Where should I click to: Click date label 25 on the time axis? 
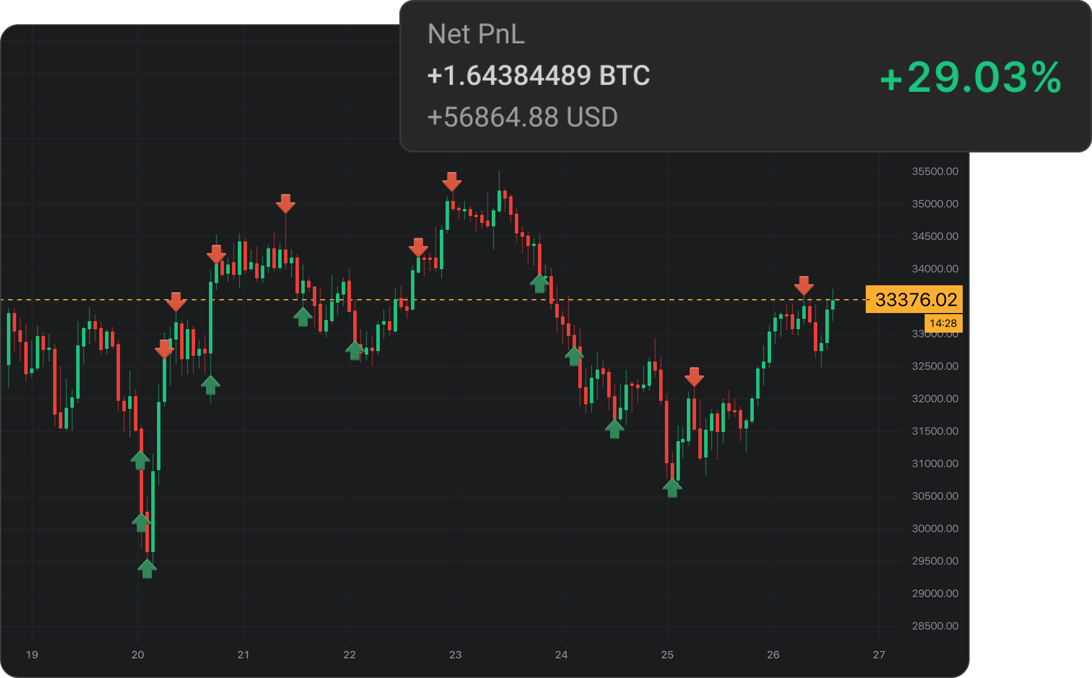click(x=667, y=655)
